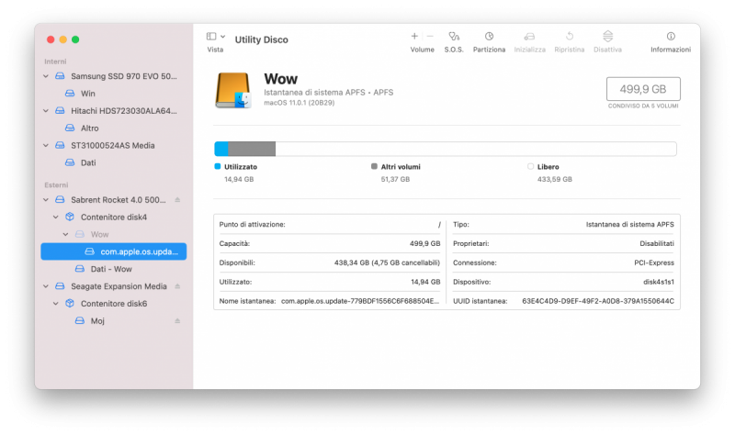735x435 pixels.
Task: Click the Disponibili 438,34 GB value
Action: coord(387,262)
